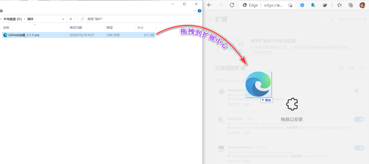
Task: Open 详细信息 for the SingleFile extension
Action: [x=233, y=133]
